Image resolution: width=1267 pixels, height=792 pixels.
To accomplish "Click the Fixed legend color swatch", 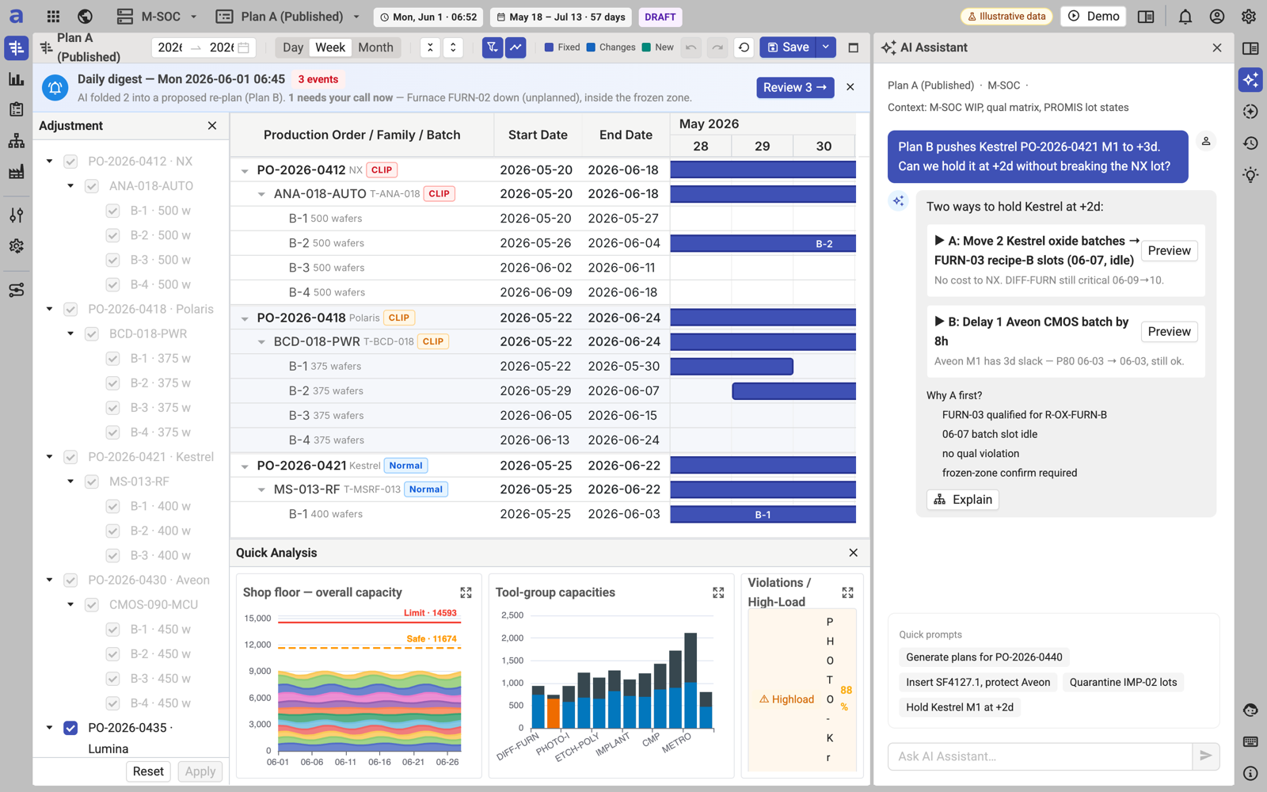I will tap(549, 48).
